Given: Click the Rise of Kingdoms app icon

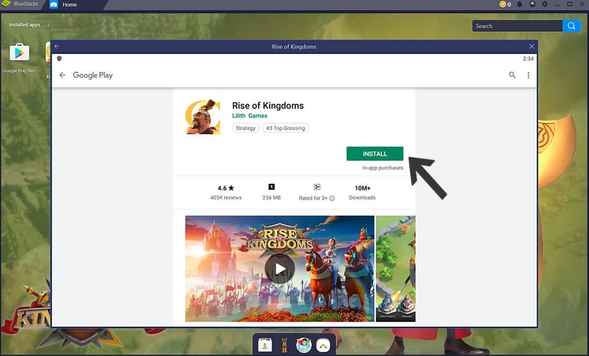Looking at the screenshot, I should [203, 117].
